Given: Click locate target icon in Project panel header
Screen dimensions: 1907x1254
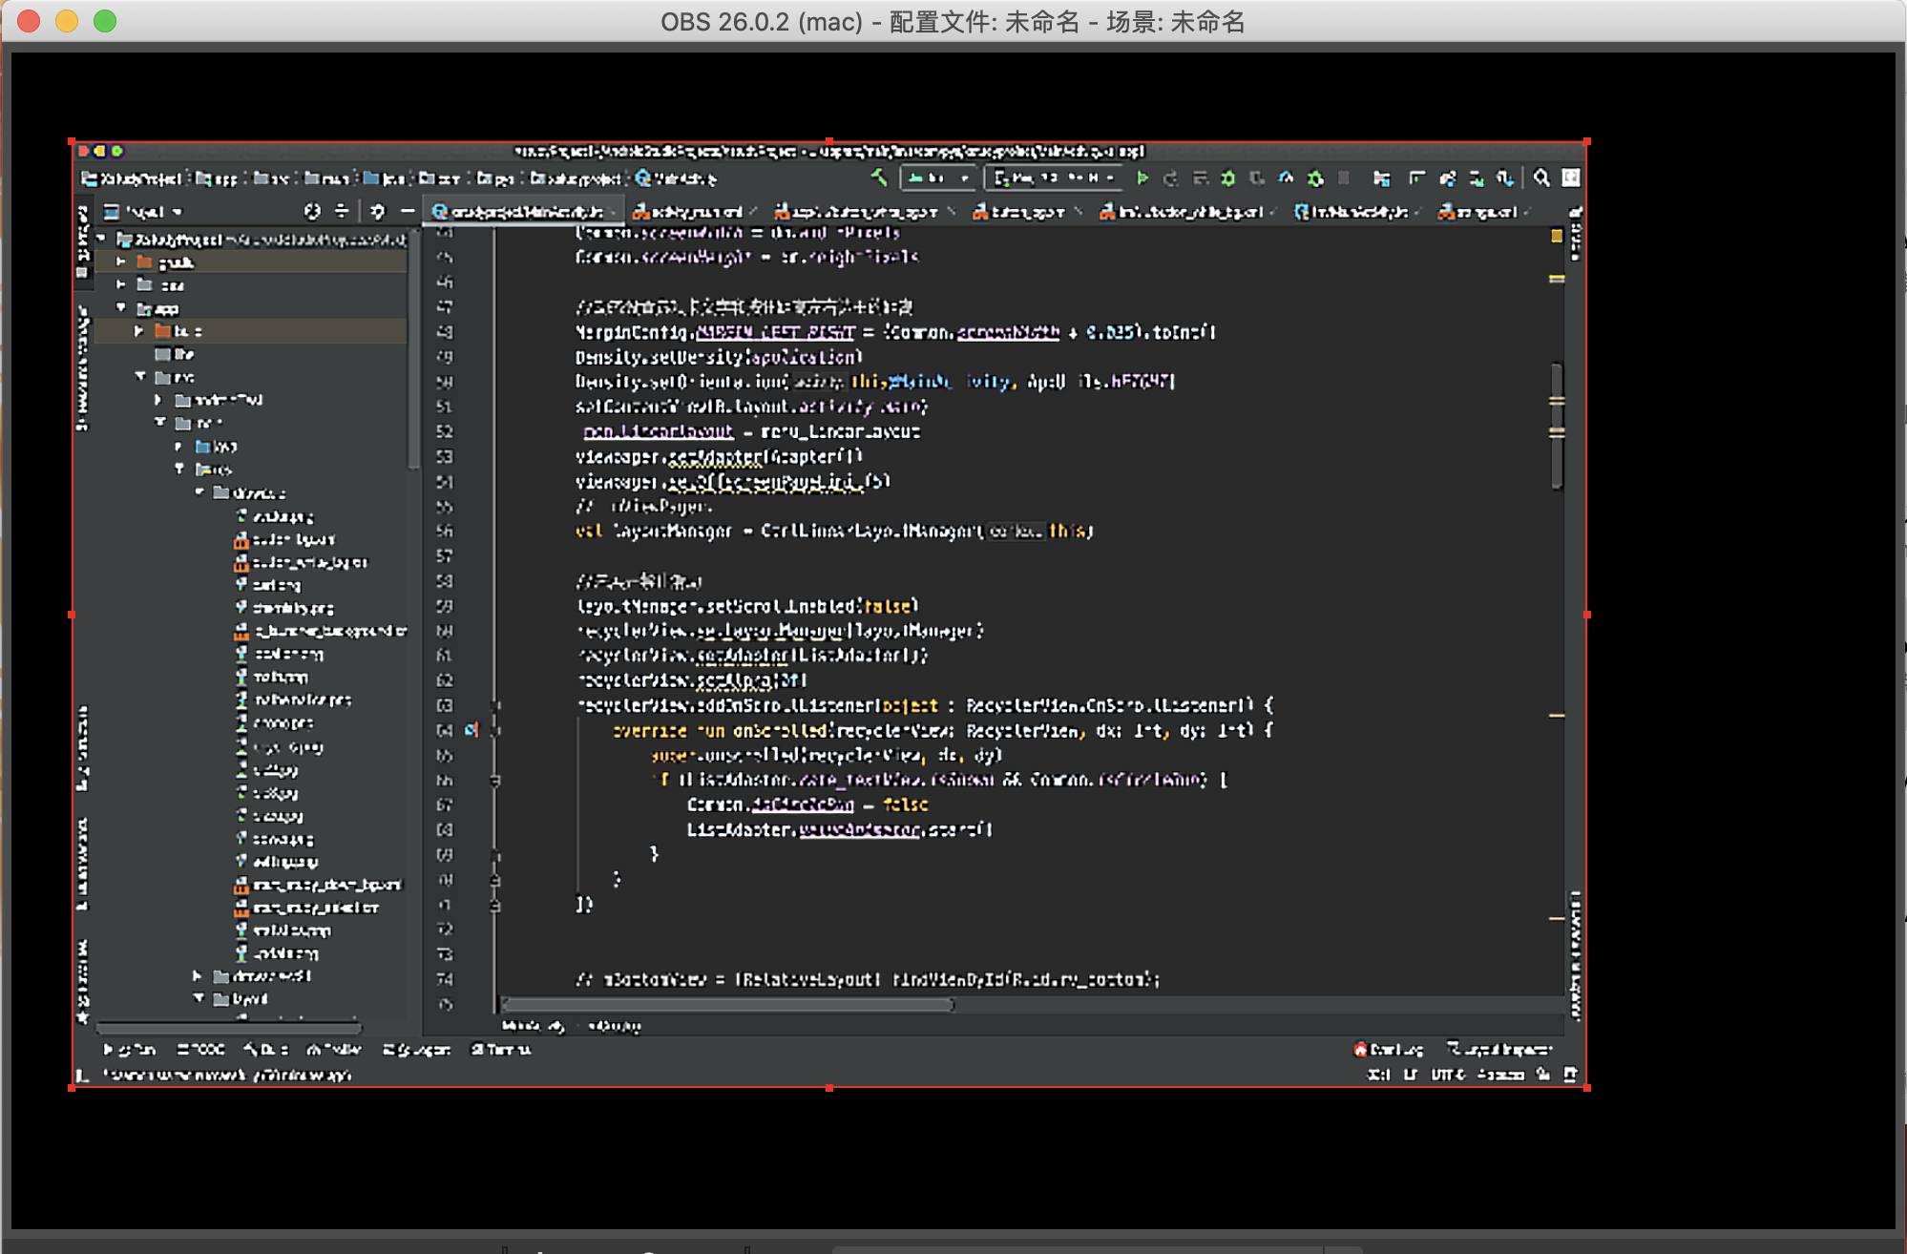Looking at the screenshot, I should tap(312, 211).
